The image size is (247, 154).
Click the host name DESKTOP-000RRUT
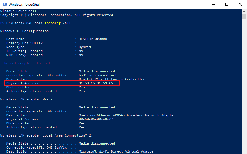94,39
